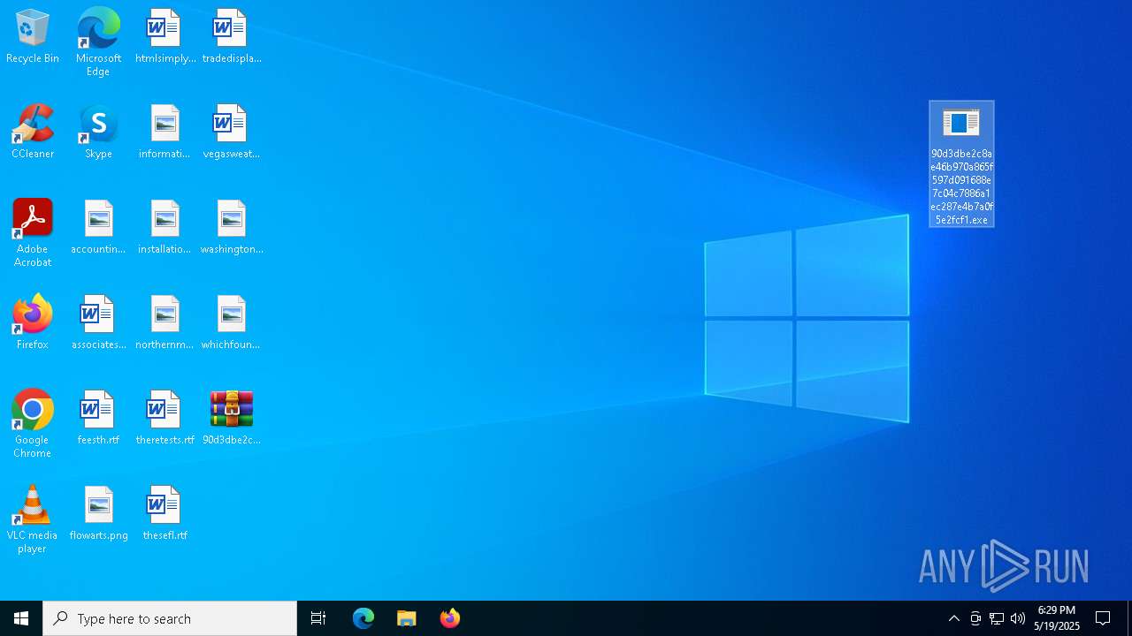Select the thesefl.rtf document
Screen dimensions: 1132x636
pos(164,514)
